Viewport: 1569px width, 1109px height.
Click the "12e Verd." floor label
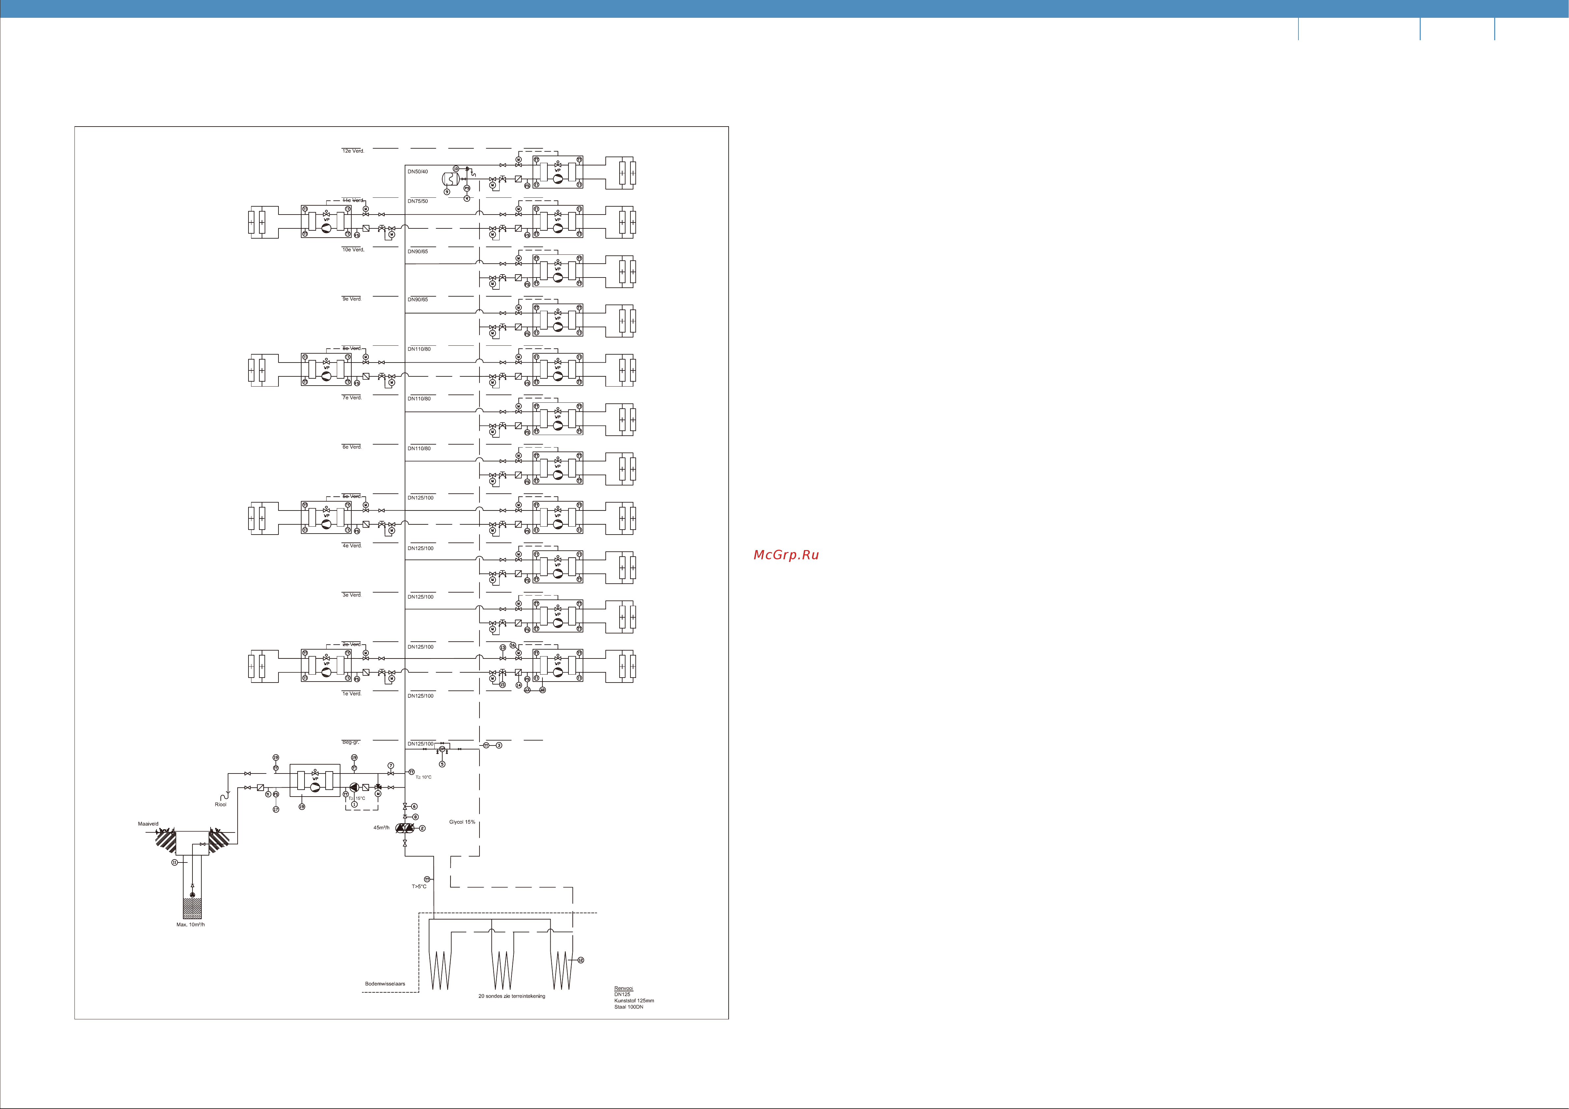pos(353,151)
